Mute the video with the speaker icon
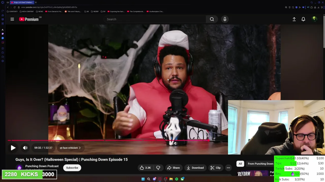Viewport: 325px width, 182px height. (x=25, y=148)
